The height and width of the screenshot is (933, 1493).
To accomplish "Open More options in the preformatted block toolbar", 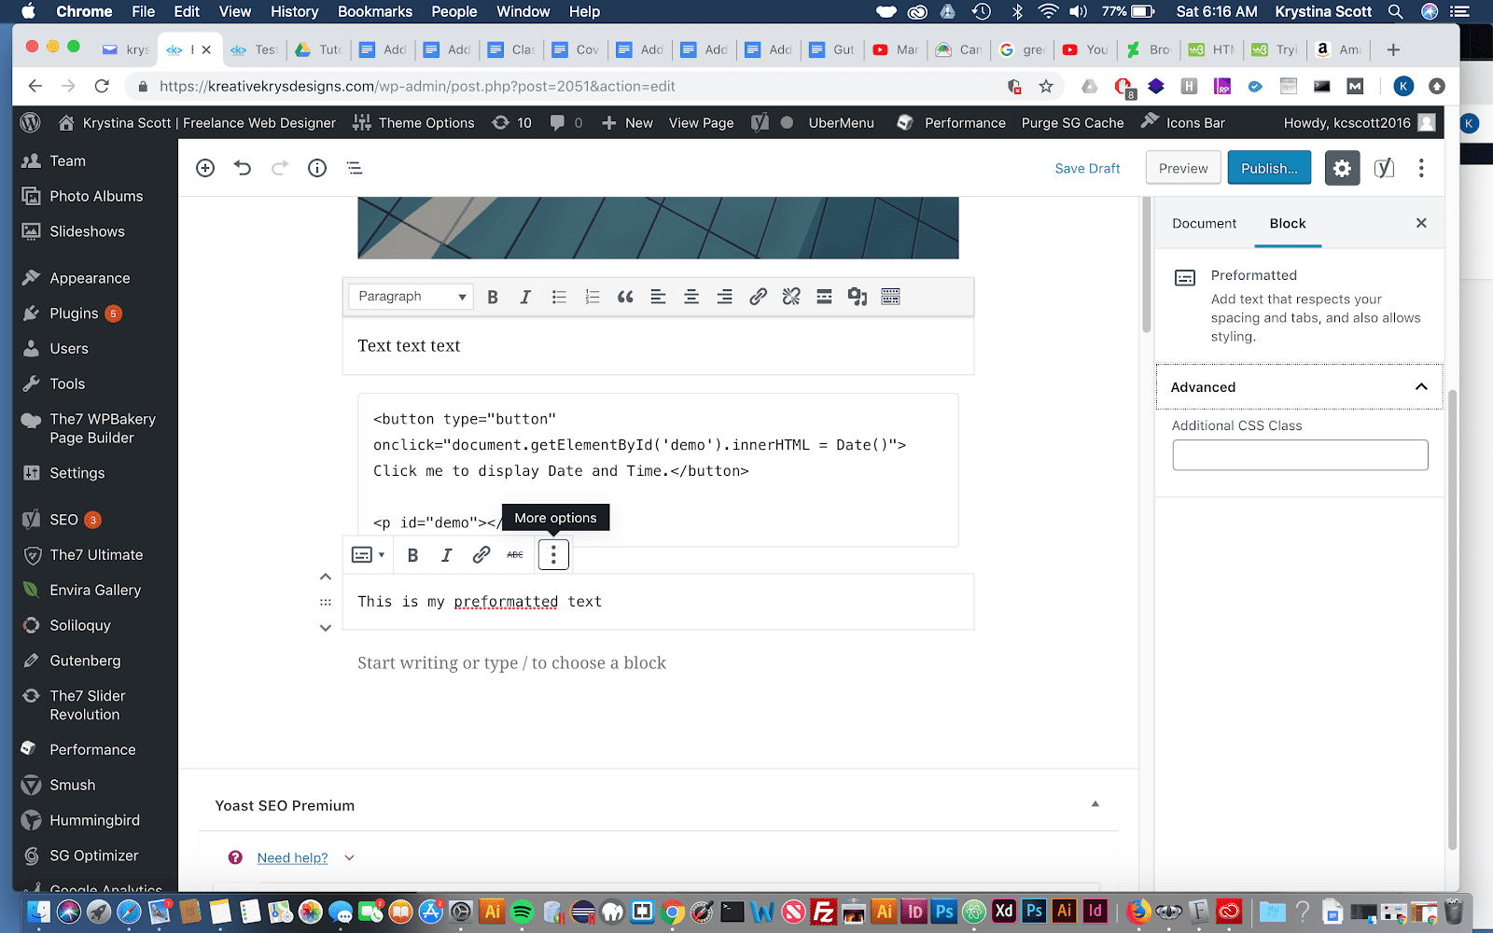I will pyautogui.click(x=553, y=554).
